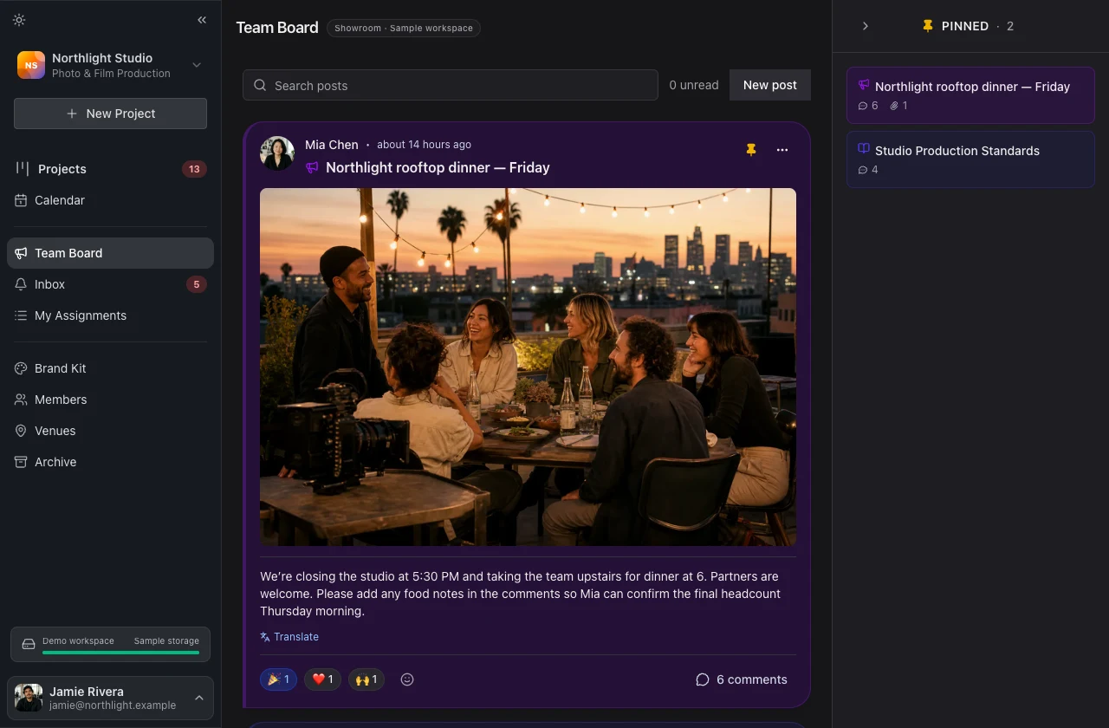Open the Members page
The width and height of the screenshot is (1109, 728).
coord(110,400)
